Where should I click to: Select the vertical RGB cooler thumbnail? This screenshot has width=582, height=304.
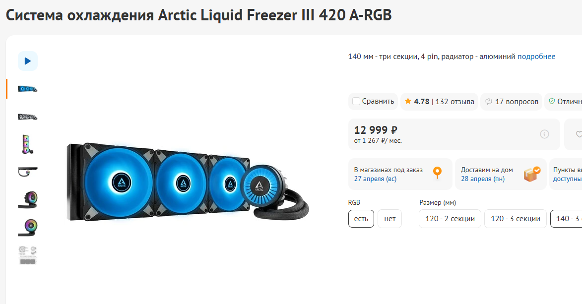[x=28, y=144]
